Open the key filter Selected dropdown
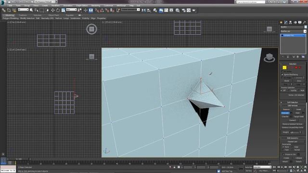308x173 pixels. (x=262, y=167)
